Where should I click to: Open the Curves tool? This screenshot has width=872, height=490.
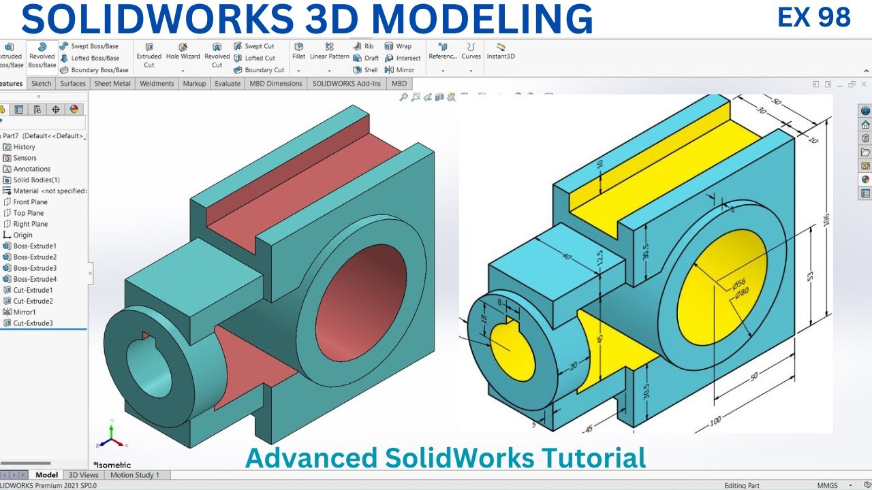point(471,52)
